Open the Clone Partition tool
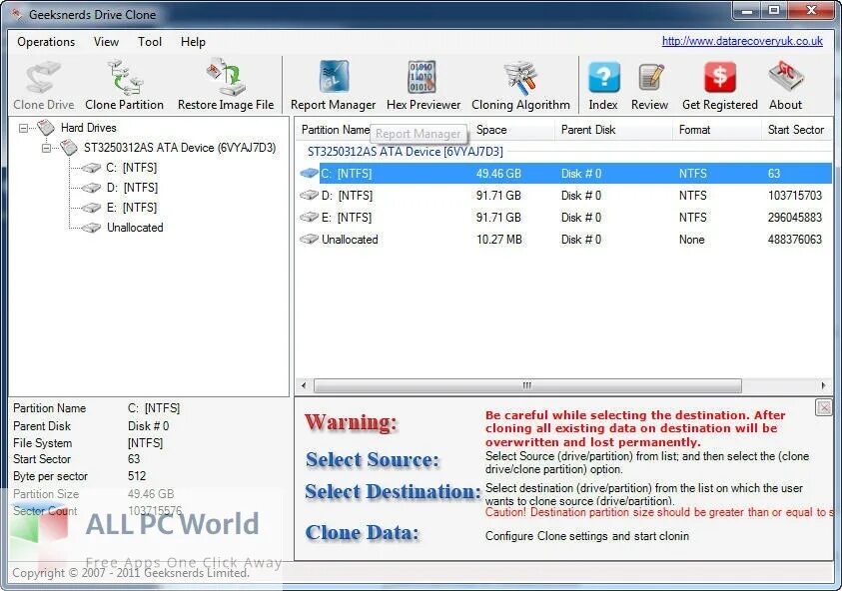 coord(124,83)
